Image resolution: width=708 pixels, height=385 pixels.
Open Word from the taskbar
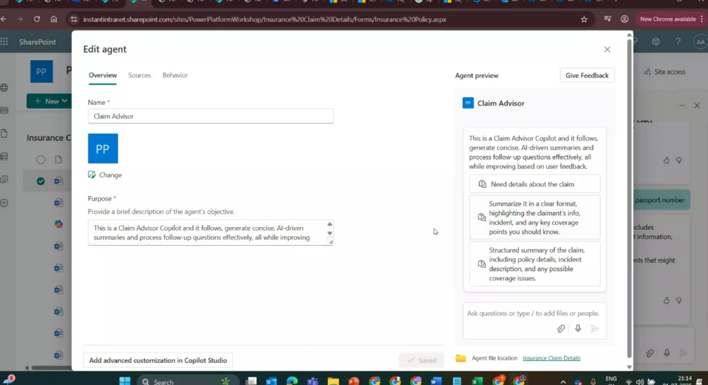(436, 382)
